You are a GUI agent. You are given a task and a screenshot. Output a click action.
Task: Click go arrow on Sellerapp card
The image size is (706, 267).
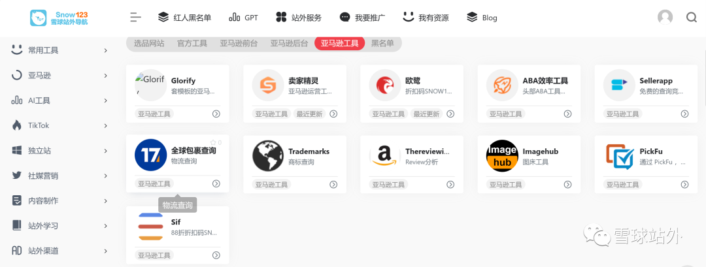click(x=685, y=114)
